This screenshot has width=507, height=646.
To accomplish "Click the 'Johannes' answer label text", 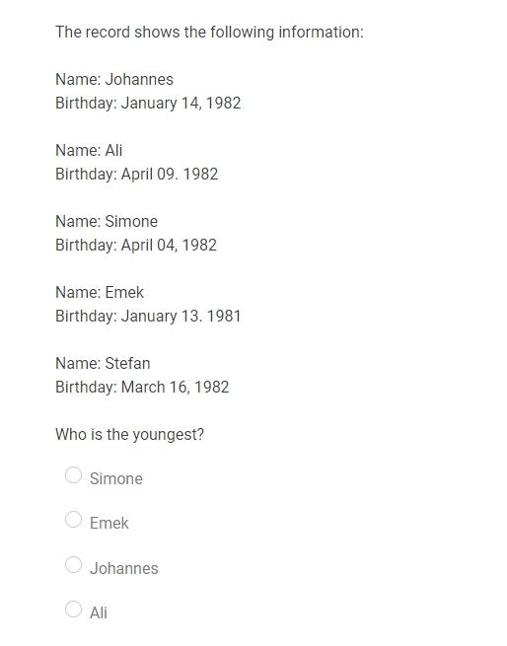I will pos(124,568).
